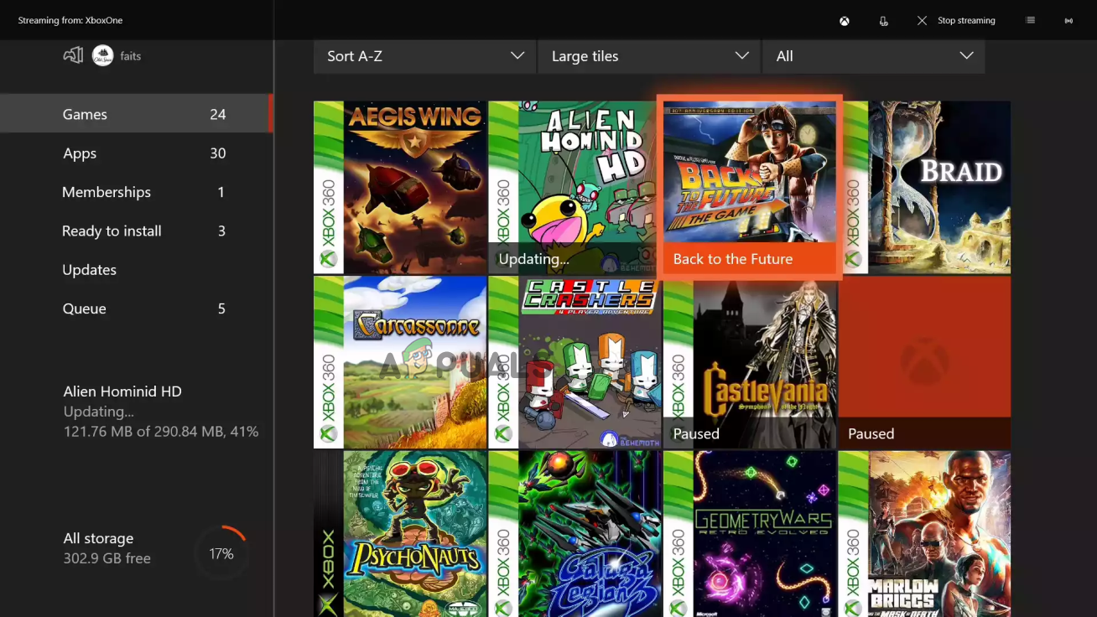Select the Back to the Future tile

tap(749, 186)
